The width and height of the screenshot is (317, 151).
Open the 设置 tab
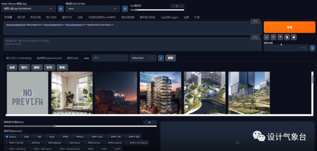[186, 17]
